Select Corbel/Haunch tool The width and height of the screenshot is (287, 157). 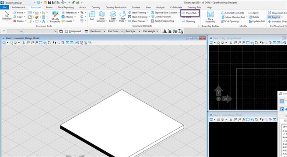point(161,17)
